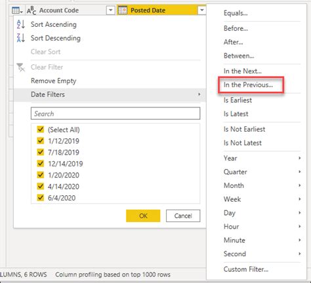Expand the Quarter submenu
Image resolution: width=311 pixels, height=283 pixels.
coord(300,172)
